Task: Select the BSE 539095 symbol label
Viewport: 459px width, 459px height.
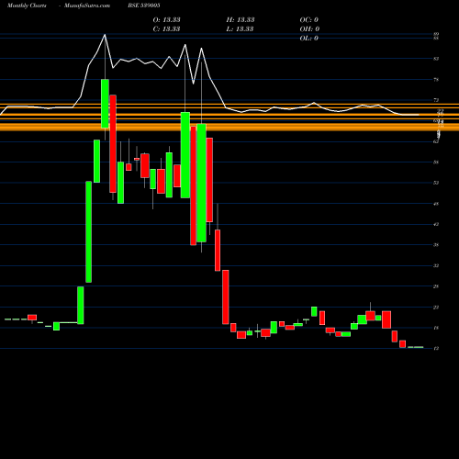Action: click(x=144, y=6)
